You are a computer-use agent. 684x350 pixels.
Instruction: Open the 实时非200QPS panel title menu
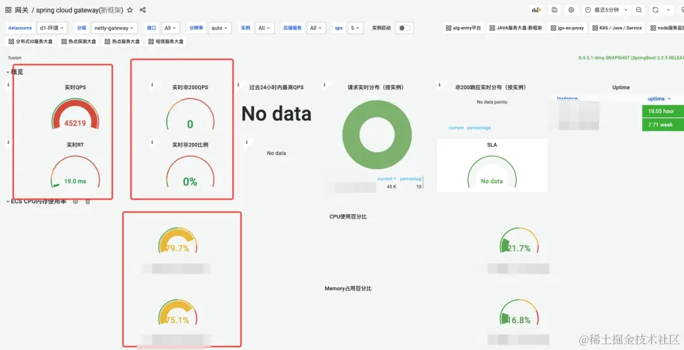click(190, 87)
